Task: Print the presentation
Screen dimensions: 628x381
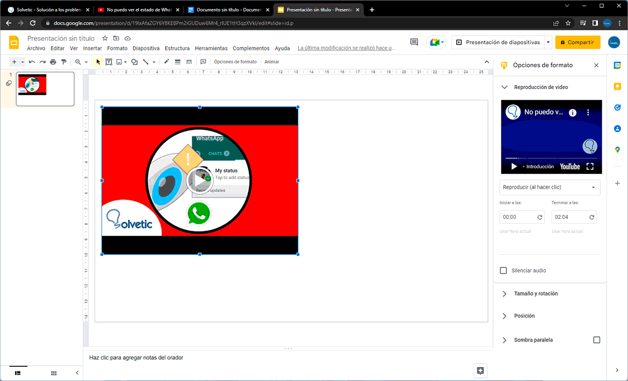Action: [53, 62]
